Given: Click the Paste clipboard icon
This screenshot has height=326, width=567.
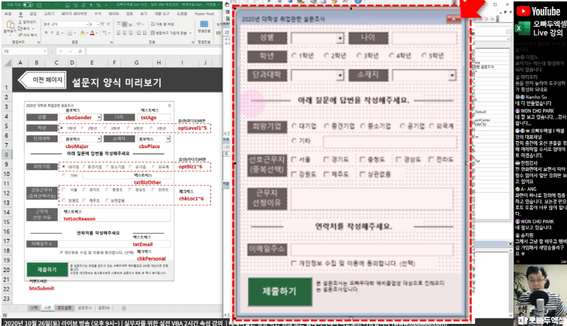Looking at the screenshot, I should point(10,24).
